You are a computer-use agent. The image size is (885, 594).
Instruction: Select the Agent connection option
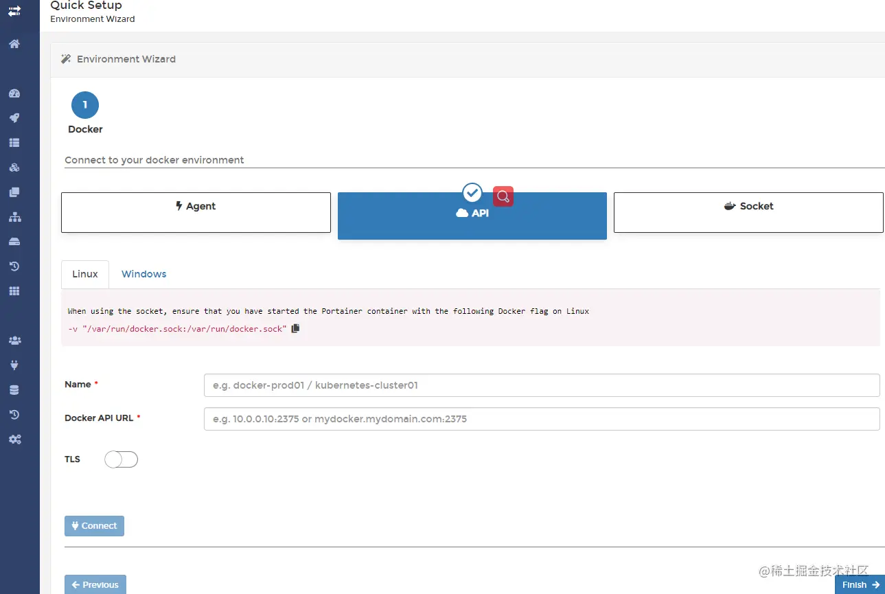point(196,212)
